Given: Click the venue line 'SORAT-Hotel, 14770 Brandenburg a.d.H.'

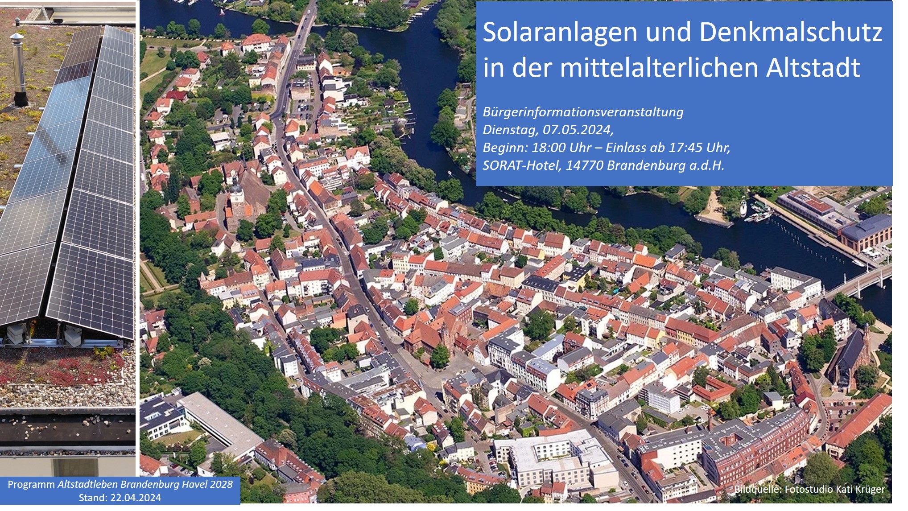Looking at the screenshot, I should (603, 165).
